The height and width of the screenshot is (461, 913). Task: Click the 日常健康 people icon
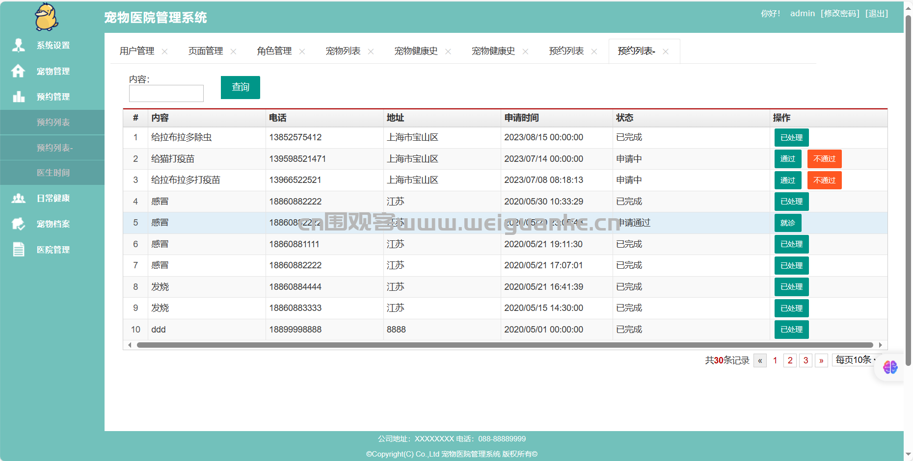point(19,198)
